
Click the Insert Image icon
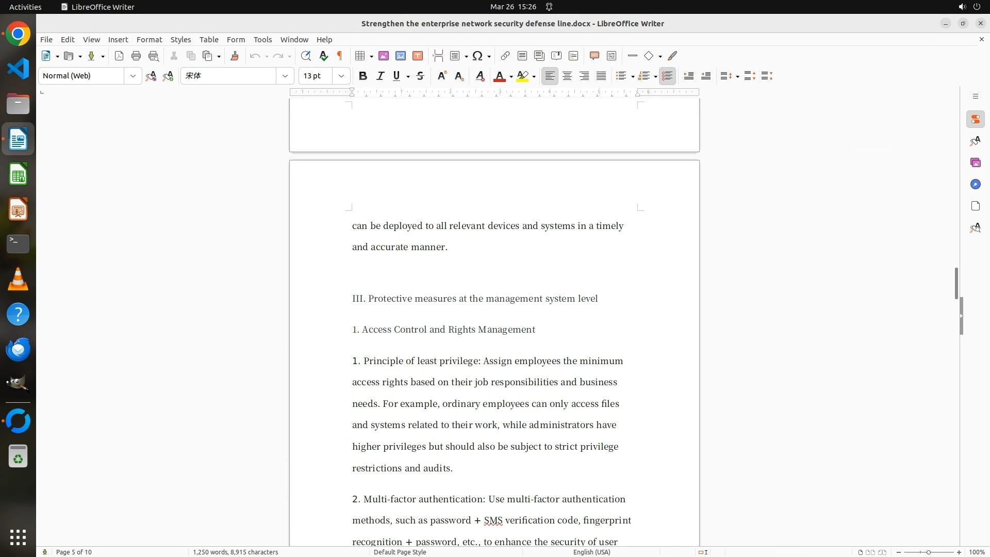coord(383,56)
